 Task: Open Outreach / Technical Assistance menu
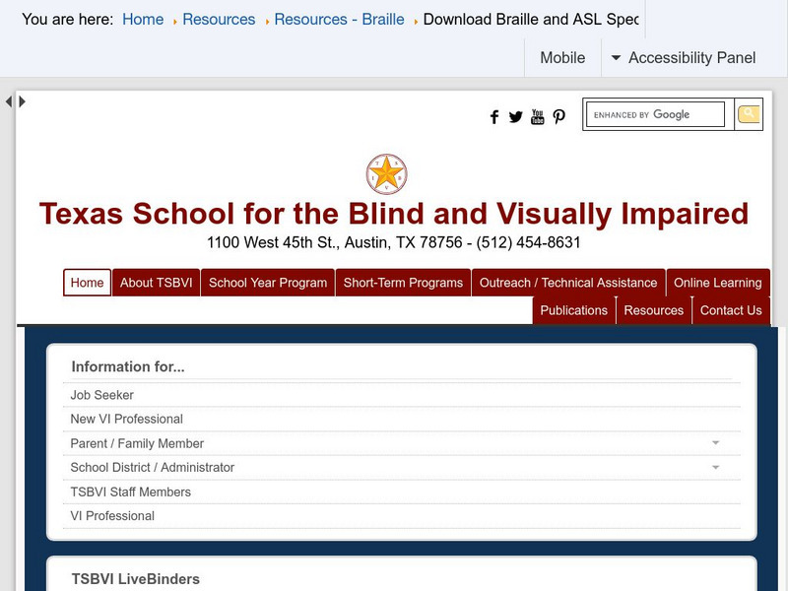[x=568, y=283]
